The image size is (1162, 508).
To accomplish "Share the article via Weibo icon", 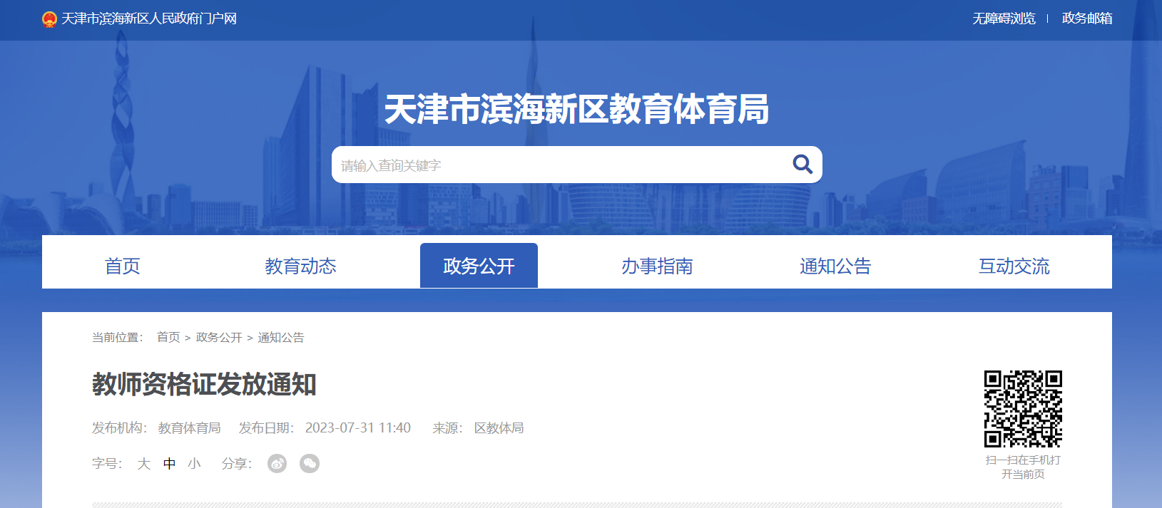I will tap(277, 464).
